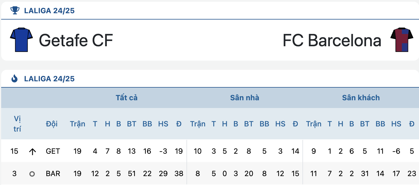Click Getafe's position number 15
The image size is (419, 185).
tap(14, 151)
